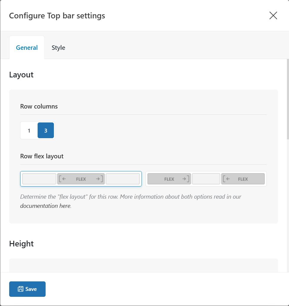Image resolution: width=289 pixels, height=306 pixels.
Task: Close the Configure Top bar settings dialog
Action: [273, 16]
